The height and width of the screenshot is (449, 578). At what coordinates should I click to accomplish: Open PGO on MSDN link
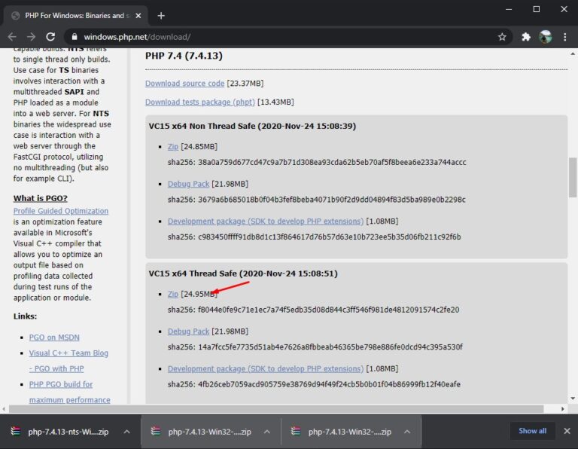(x=54, y=338)
